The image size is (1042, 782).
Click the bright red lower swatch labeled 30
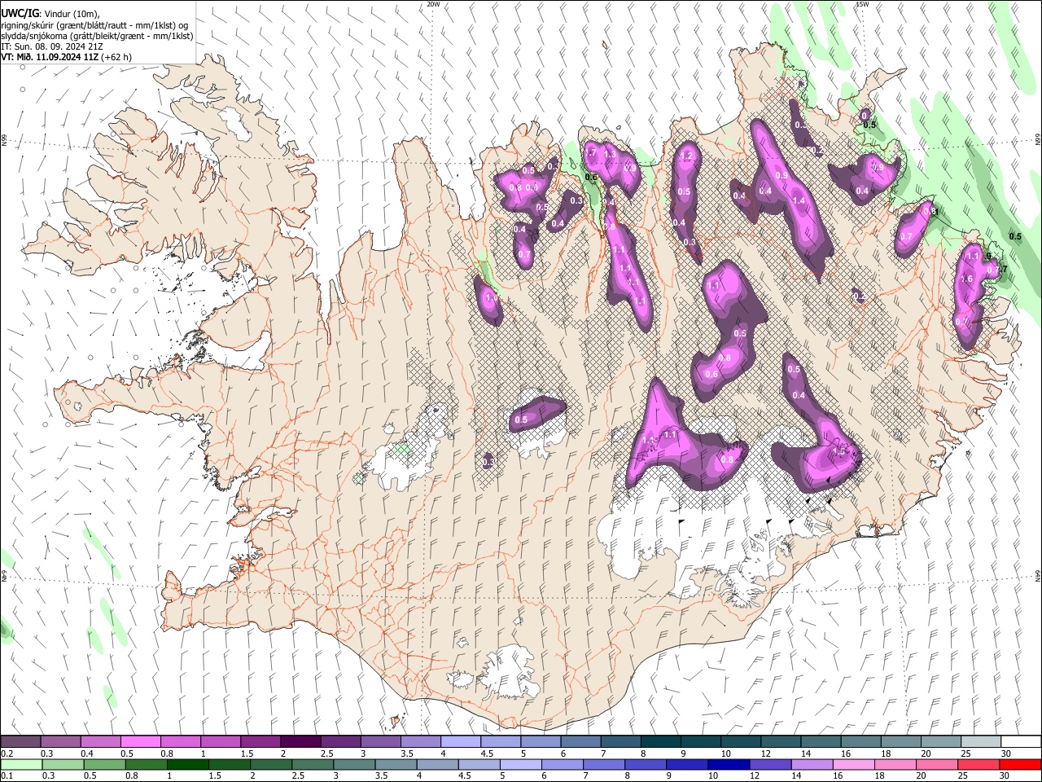click(1020, 764)
